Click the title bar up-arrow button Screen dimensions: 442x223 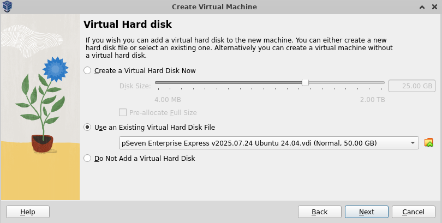422,7
